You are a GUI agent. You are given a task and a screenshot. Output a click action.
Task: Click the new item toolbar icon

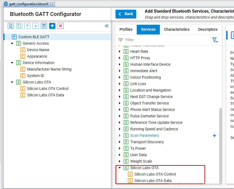pyautogui.click(x=11, y=26)
